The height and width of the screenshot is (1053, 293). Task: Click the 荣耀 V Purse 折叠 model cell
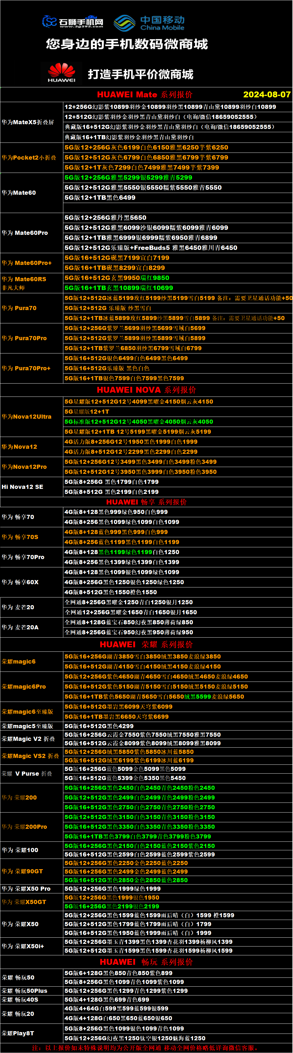(32, 774)
